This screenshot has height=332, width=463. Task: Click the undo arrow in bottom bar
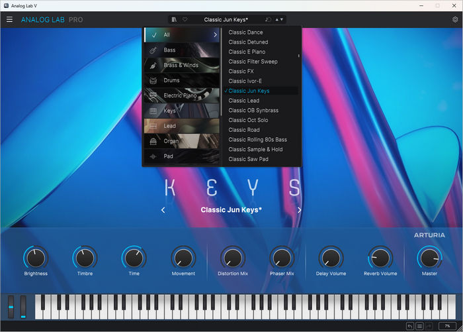coord(410,326)
